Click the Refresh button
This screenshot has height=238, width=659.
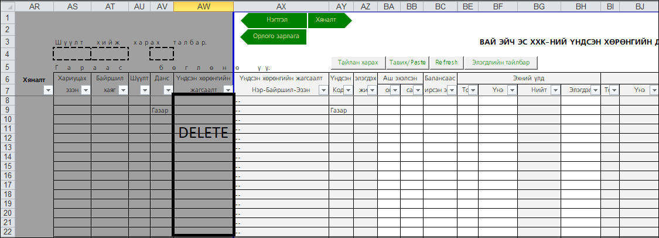(446, 62)
